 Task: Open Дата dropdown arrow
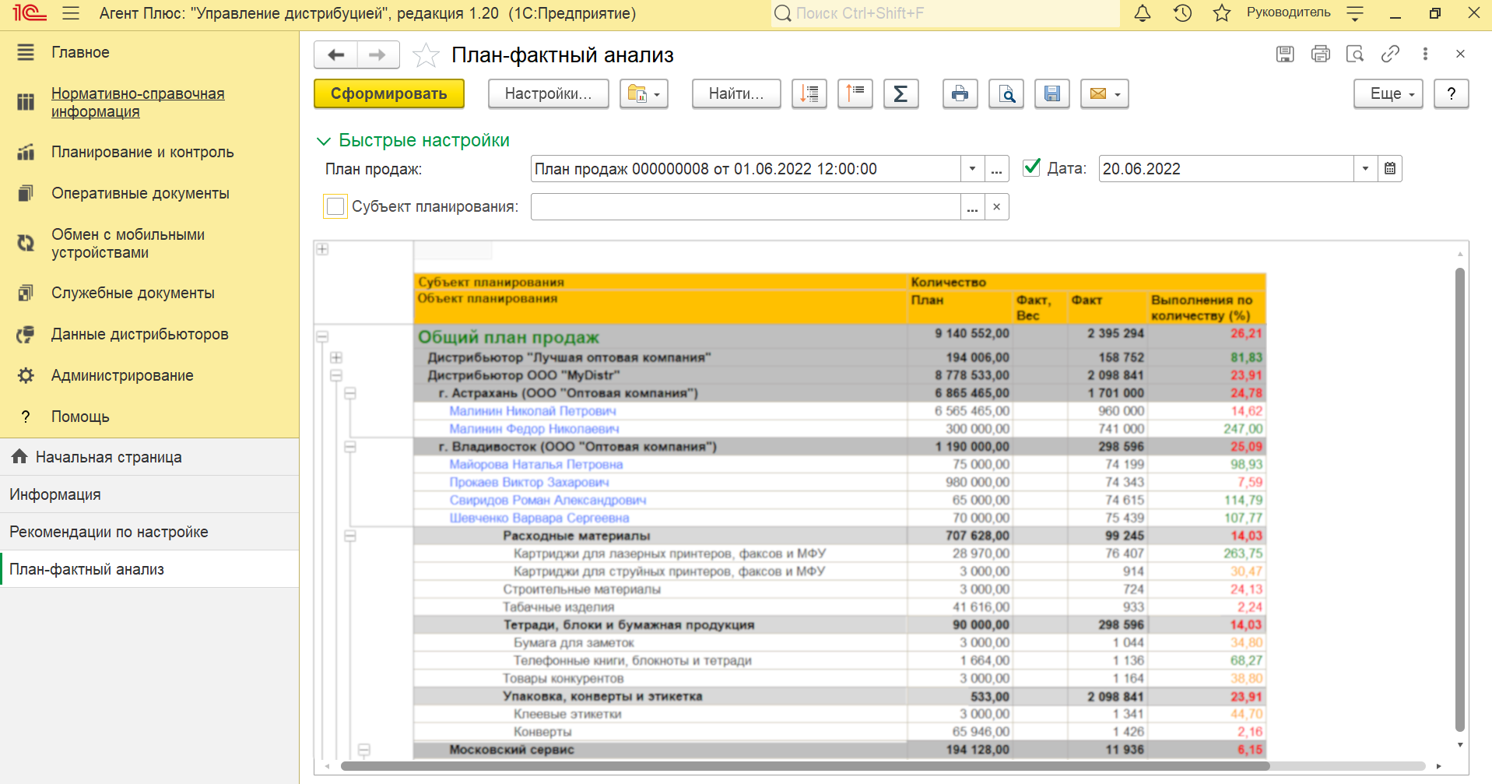pos(1365,169)
